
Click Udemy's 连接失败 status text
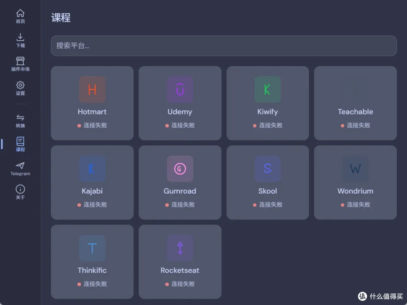pos(183,125)
